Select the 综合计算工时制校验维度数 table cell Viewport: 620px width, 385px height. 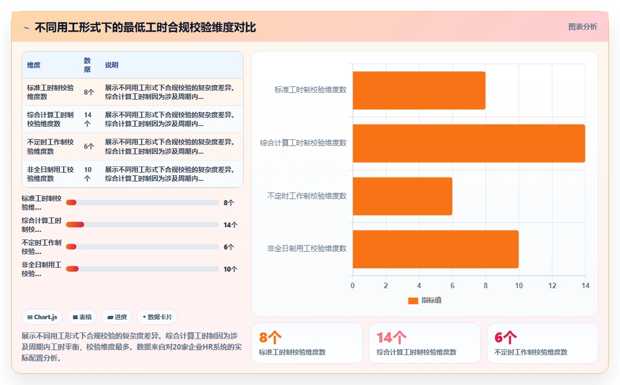click(x=50, y=119)
